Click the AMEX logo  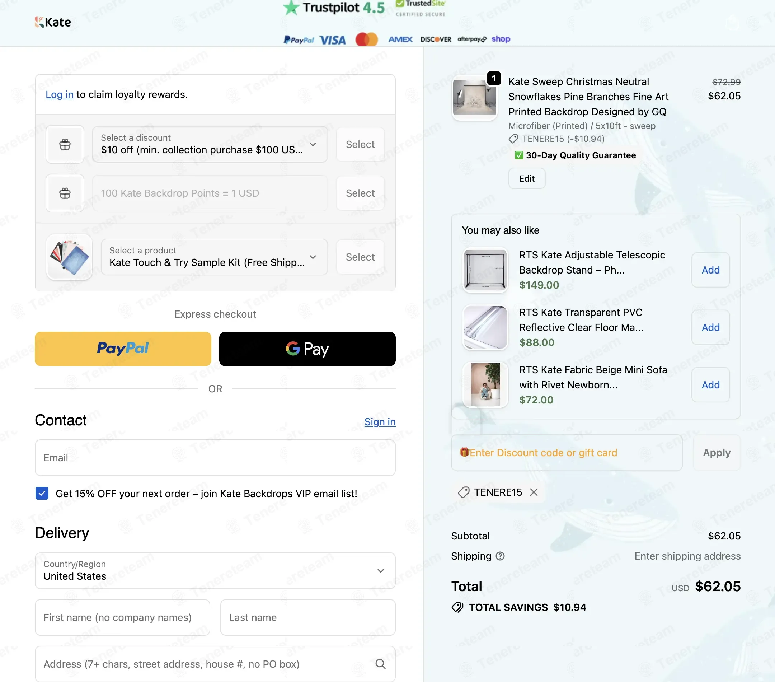(400, 39)
